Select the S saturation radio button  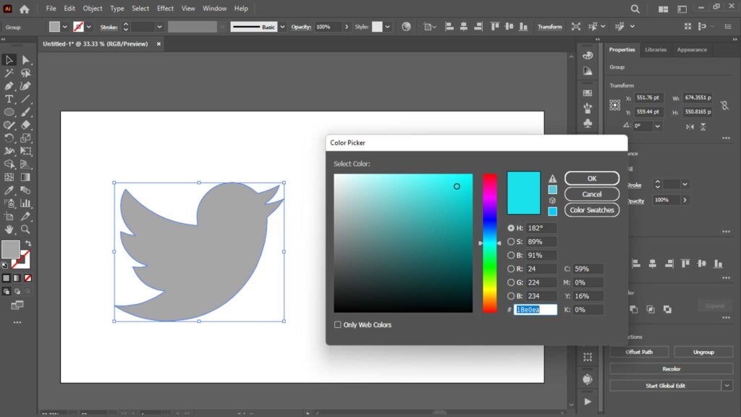pos(511,242)
